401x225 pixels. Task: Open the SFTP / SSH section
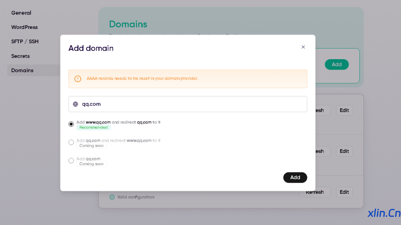pyautogui.click(x=25, y=41)
